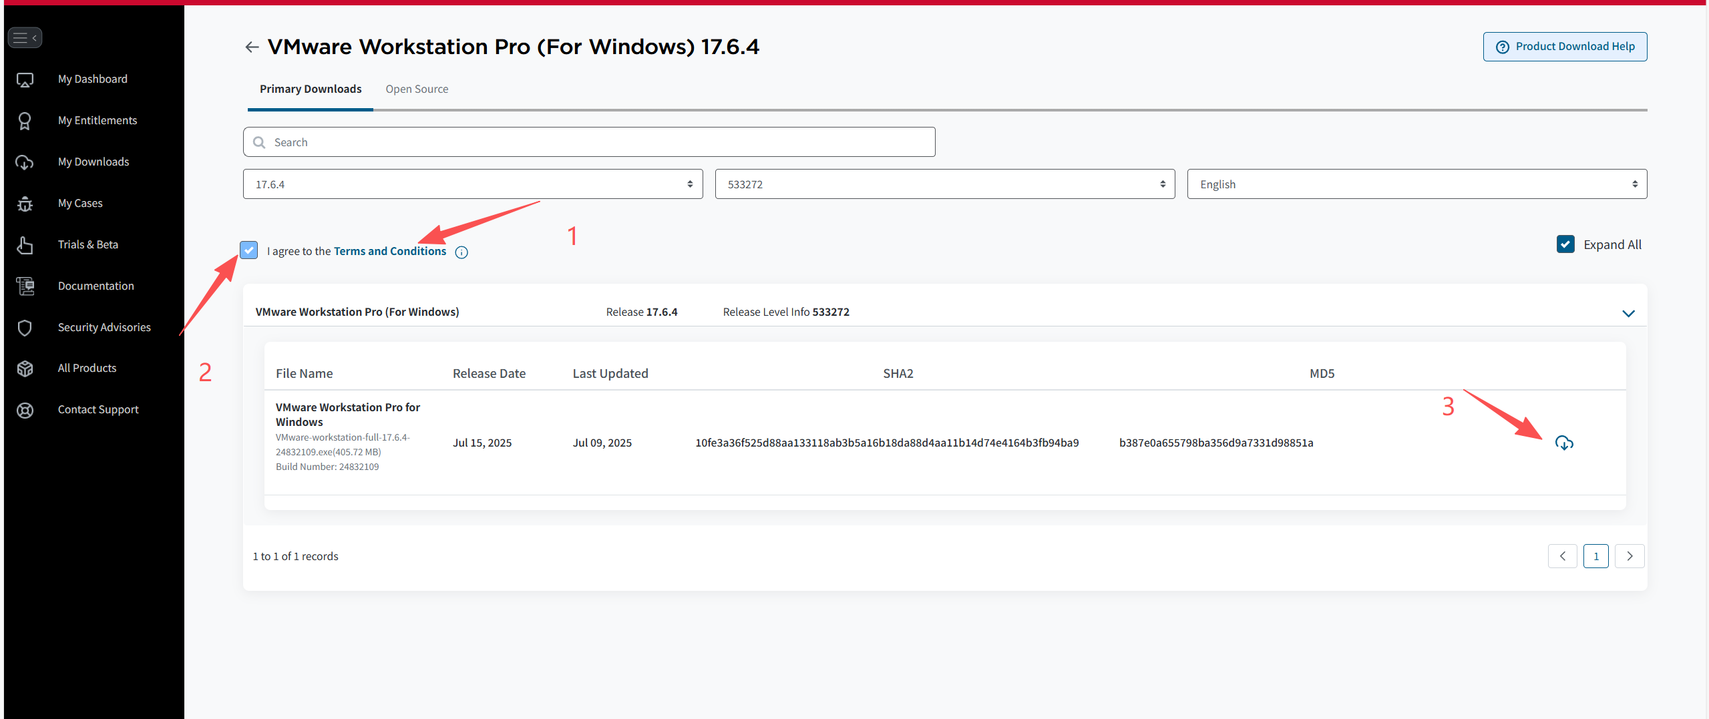1709x719 pixels.
Task: Select page 1 in pagination
Action: [1596, 556]
